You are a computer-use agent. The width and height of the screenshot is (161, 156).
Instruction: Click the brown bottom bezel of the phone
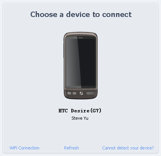pos(81,93)
